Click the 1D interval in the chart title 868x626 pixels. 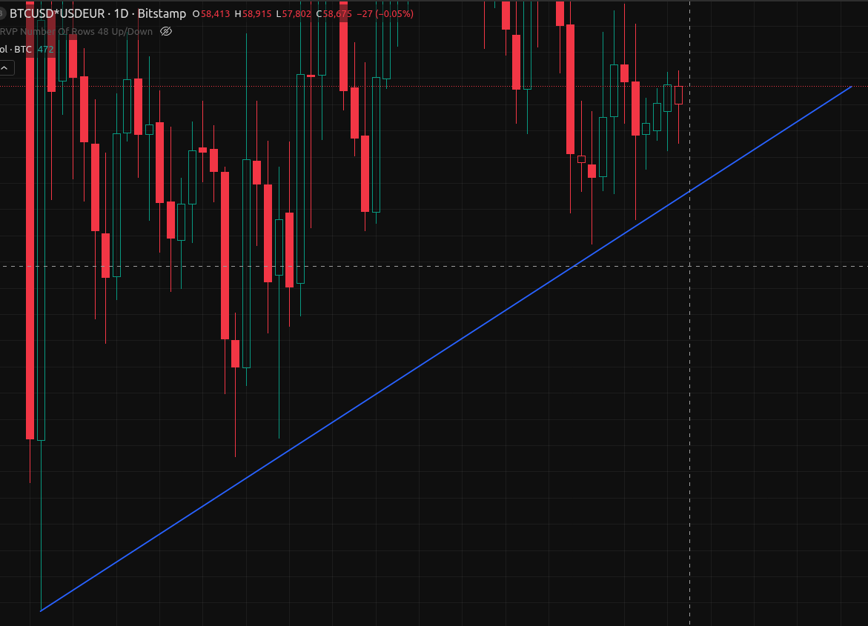click(x=121, y=13)
